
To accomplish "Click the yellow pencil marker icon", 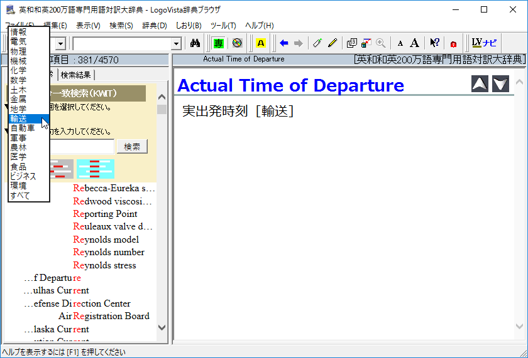I will coord(333,43).
